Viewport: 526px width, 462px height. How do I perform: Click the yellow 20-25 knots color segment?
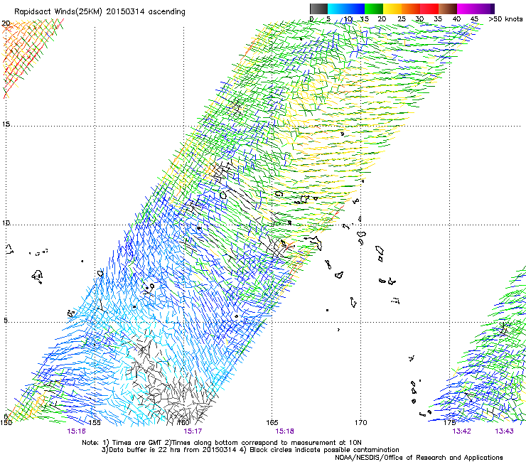392,9
